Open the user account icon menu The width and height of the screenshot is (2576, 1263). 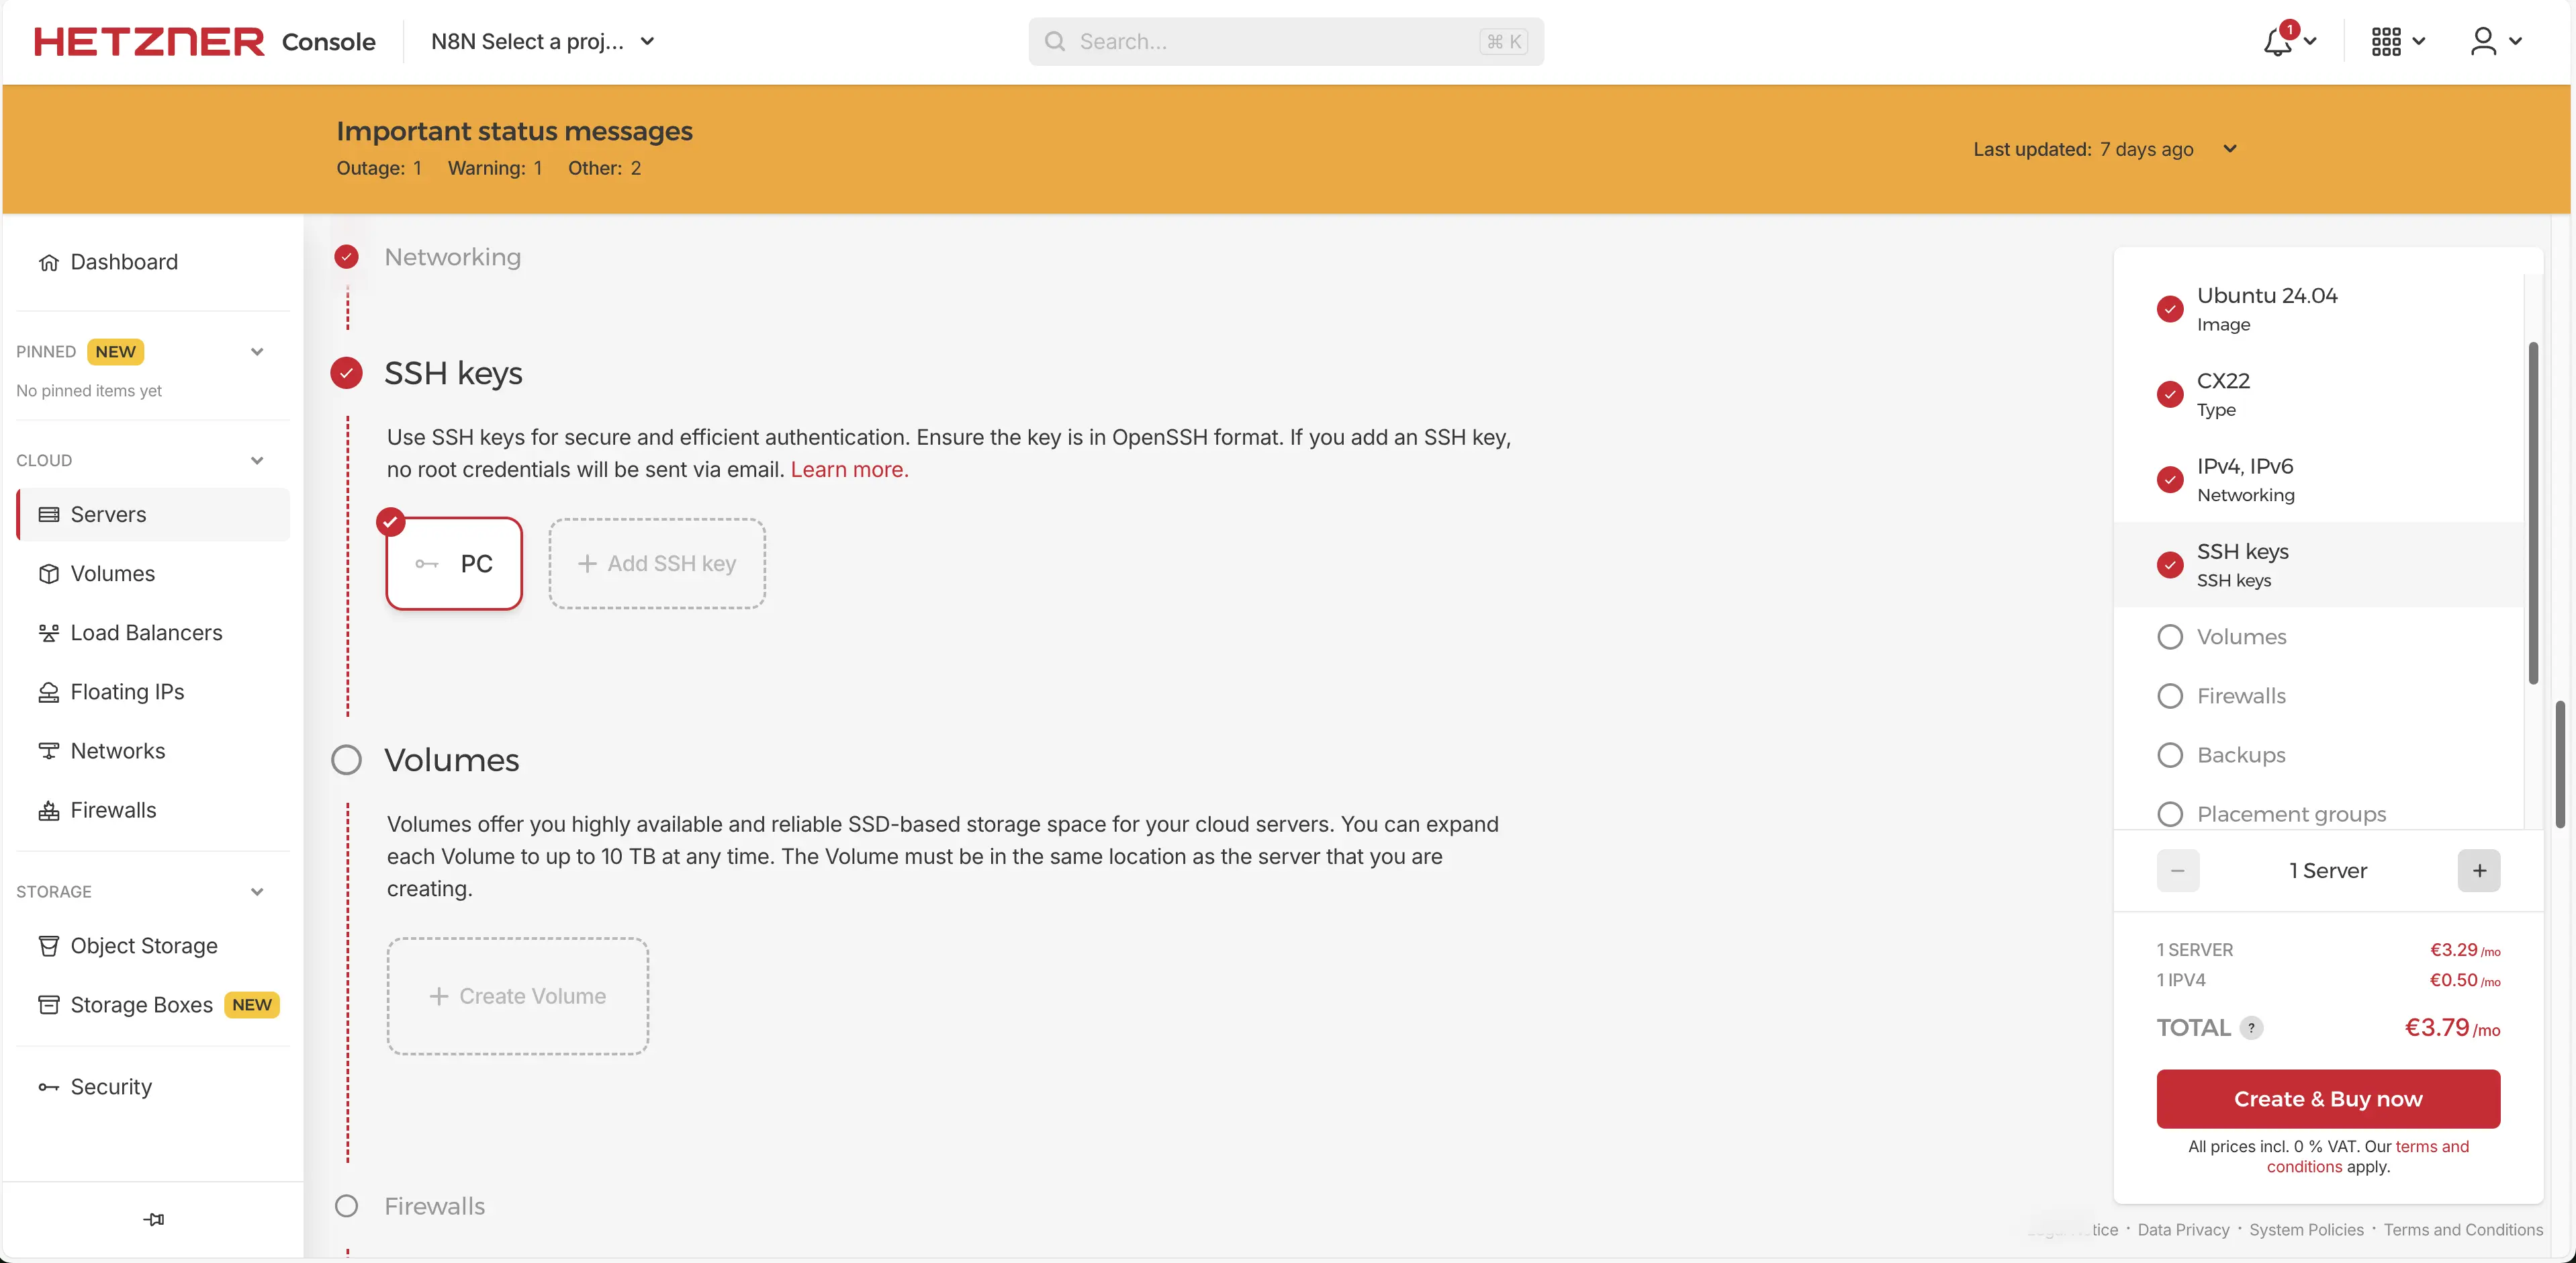pyautogui.click(x=2483, y=42)
